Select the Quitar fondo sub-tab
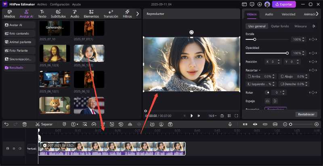 pos(280,26)
